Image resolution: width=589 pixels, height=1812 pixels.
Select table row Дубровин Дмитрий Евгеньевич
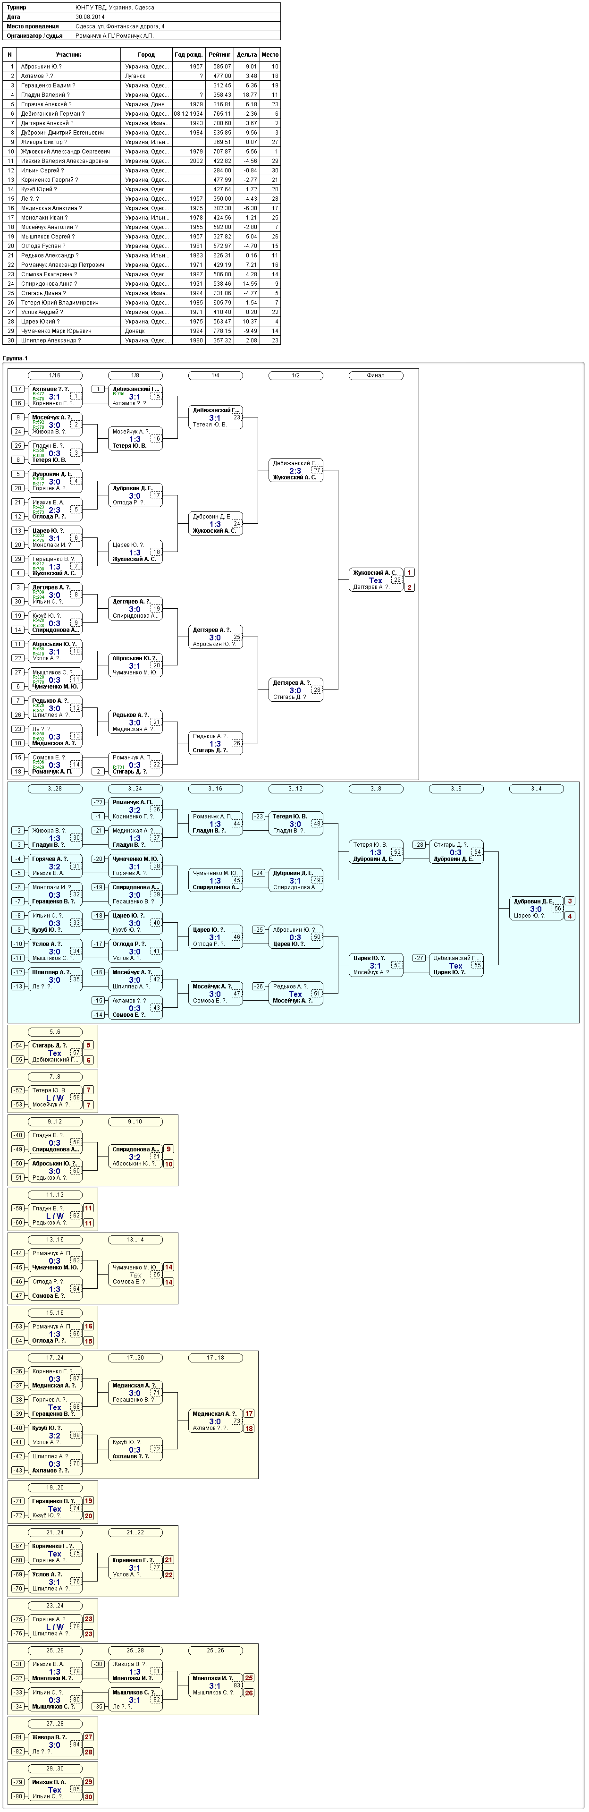tap(141, 132)
